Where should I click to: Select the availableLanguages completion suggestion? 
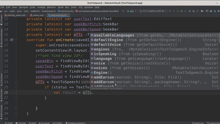coord(154,35)
